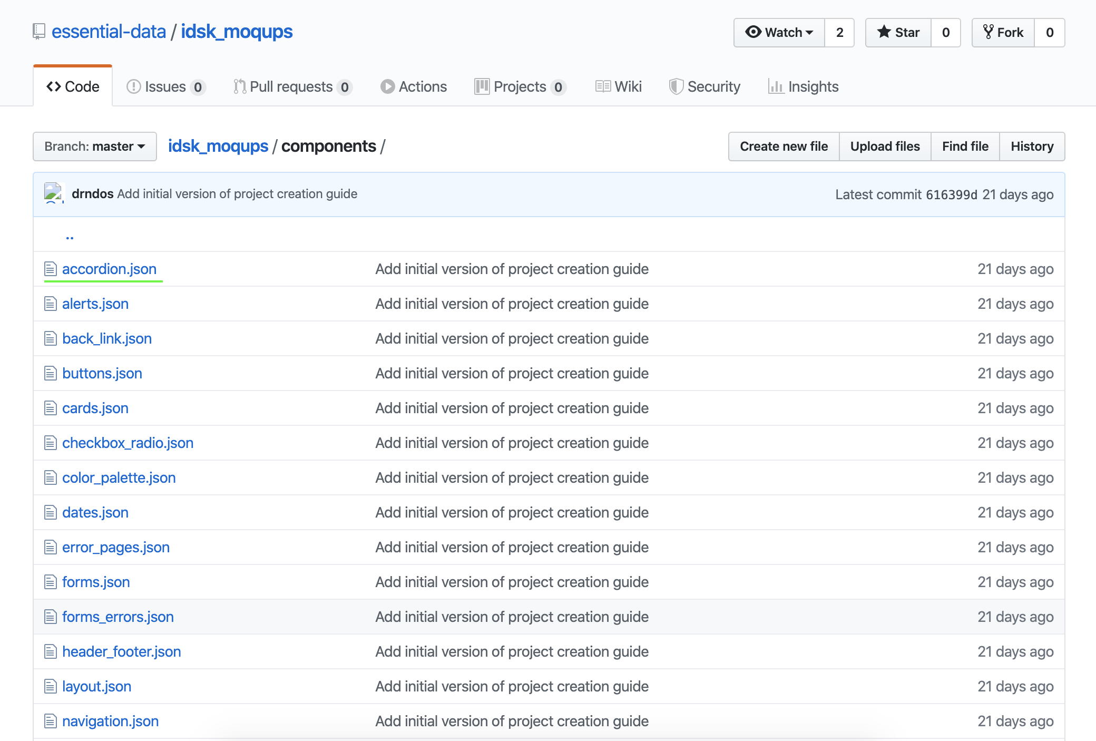
Task: Open the Insights tab
Action: click(804, 87)
